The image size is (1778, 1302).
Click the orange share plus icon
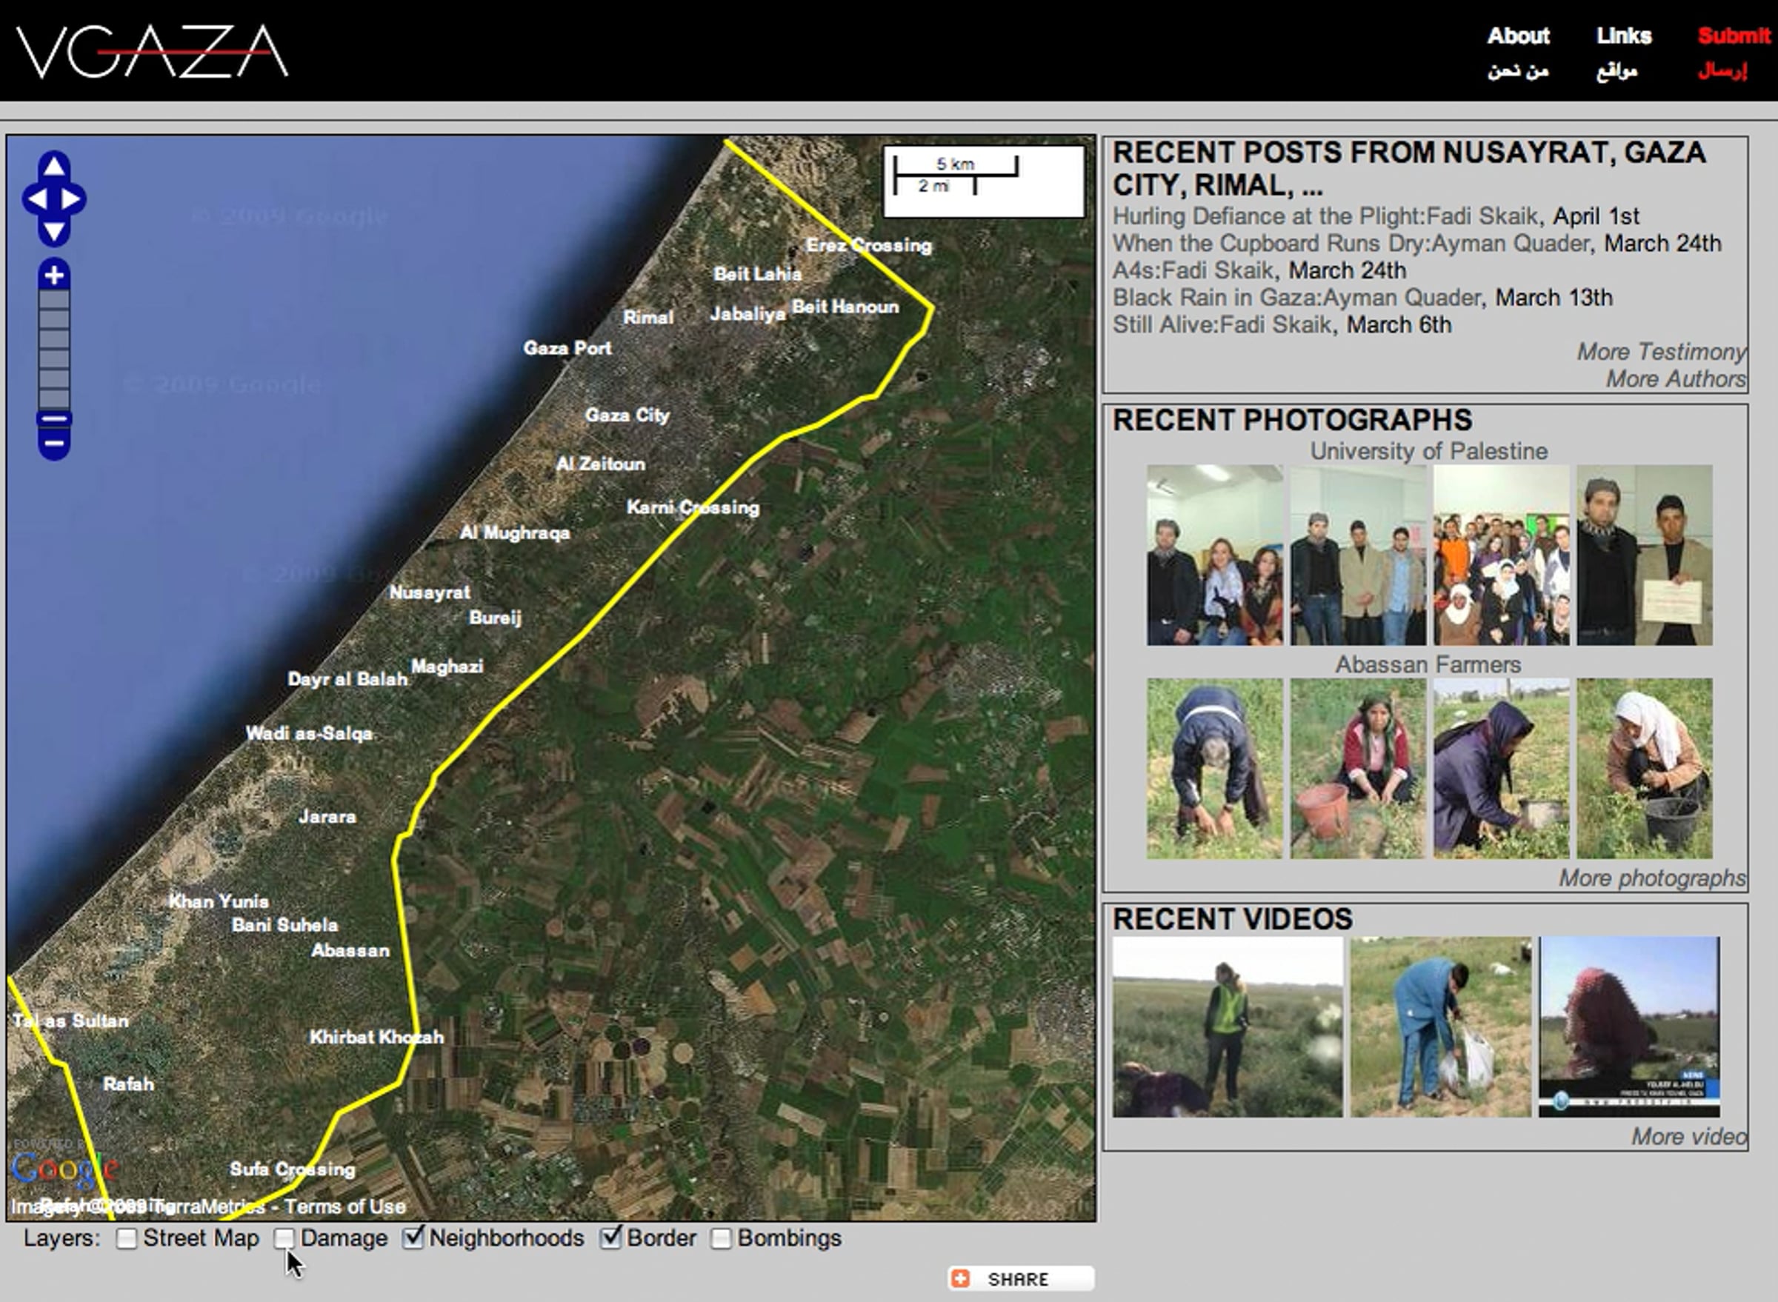959,1278
